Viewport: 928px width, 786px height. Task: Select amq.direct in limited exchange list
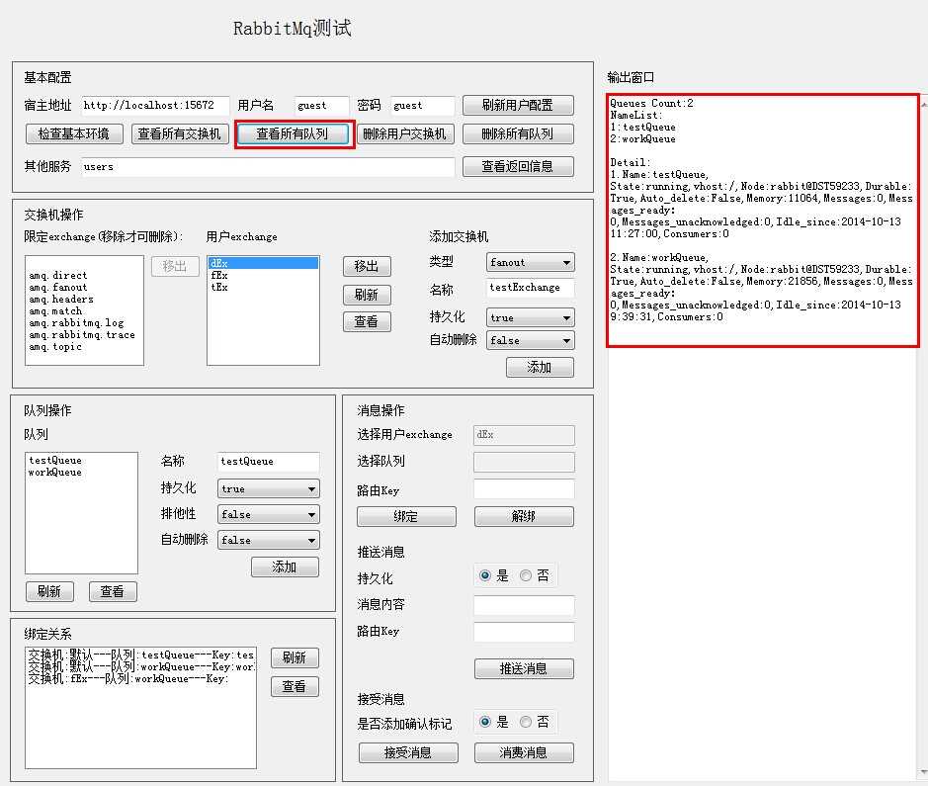[58, 275]
